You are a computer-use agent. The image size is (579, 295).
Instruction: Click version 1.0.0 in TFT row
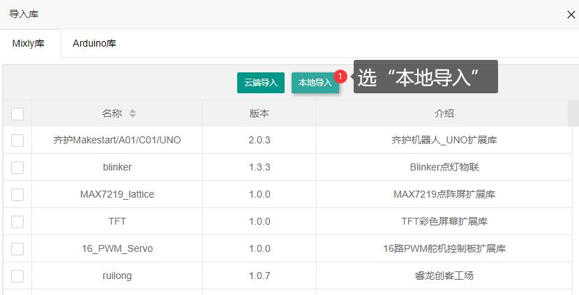260,221
